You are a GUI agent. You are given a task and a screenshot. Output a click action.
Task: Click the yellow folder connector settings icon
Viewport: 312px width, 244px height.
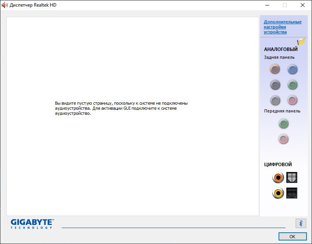pos(301,42)
